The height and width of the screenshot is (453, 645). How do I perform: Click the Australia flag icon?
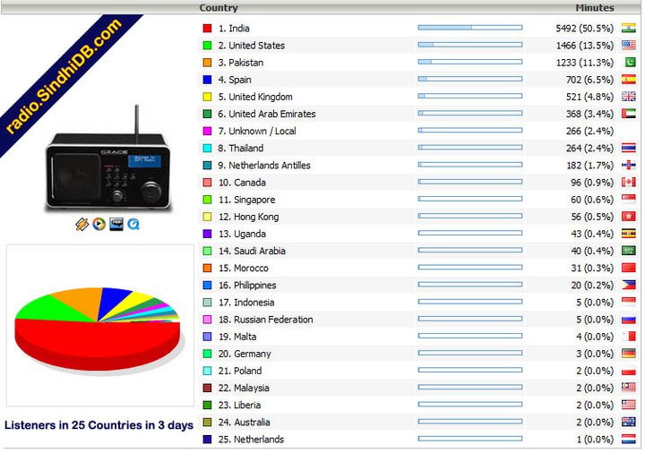pos(629,423)
